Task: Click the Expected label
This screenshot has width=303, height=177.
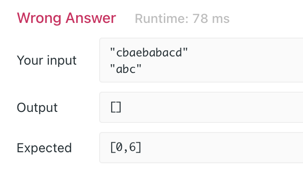Action: point(44,148)
